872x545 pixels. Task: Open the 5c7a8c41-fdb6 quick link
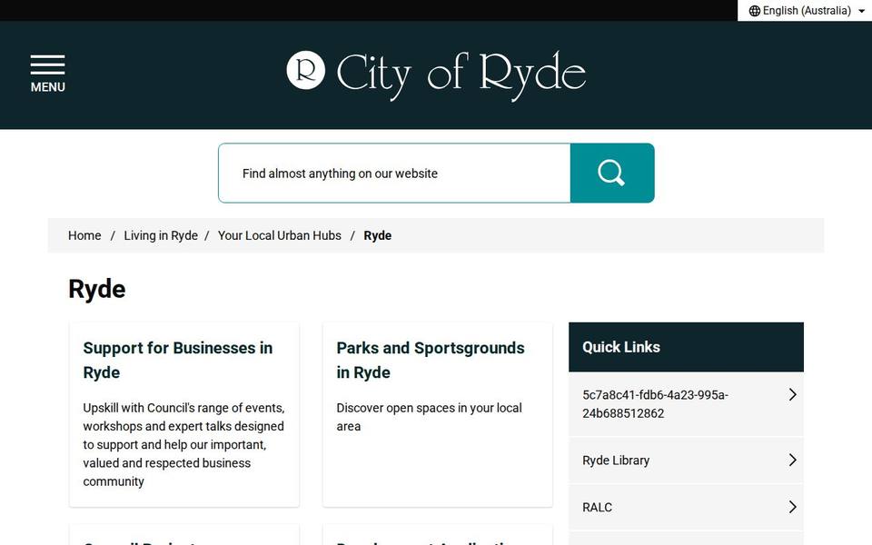686,404
